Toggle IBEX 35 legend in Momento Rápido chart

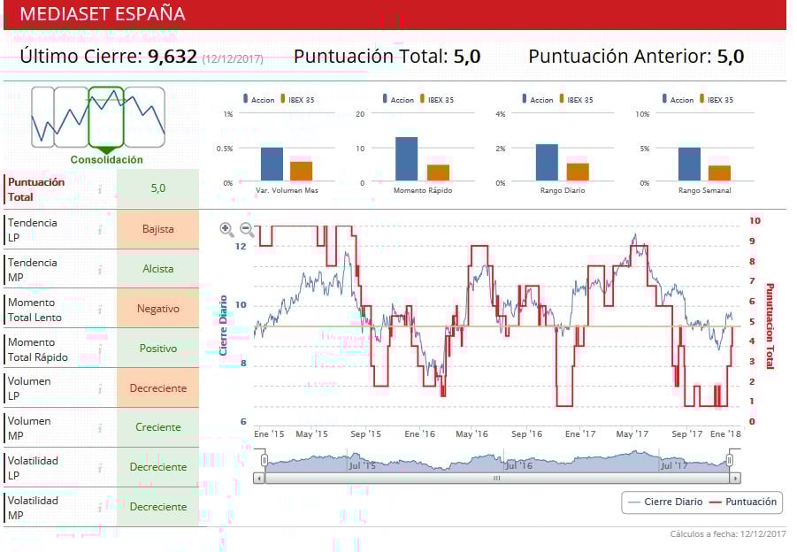tap(437, 99)
